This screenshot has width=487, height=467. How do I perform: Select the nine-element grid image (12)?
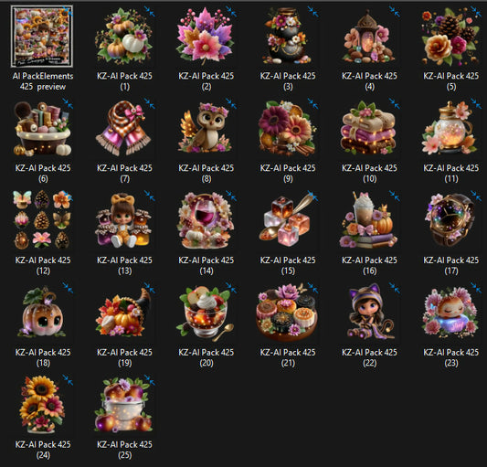(x=43, y=220)
